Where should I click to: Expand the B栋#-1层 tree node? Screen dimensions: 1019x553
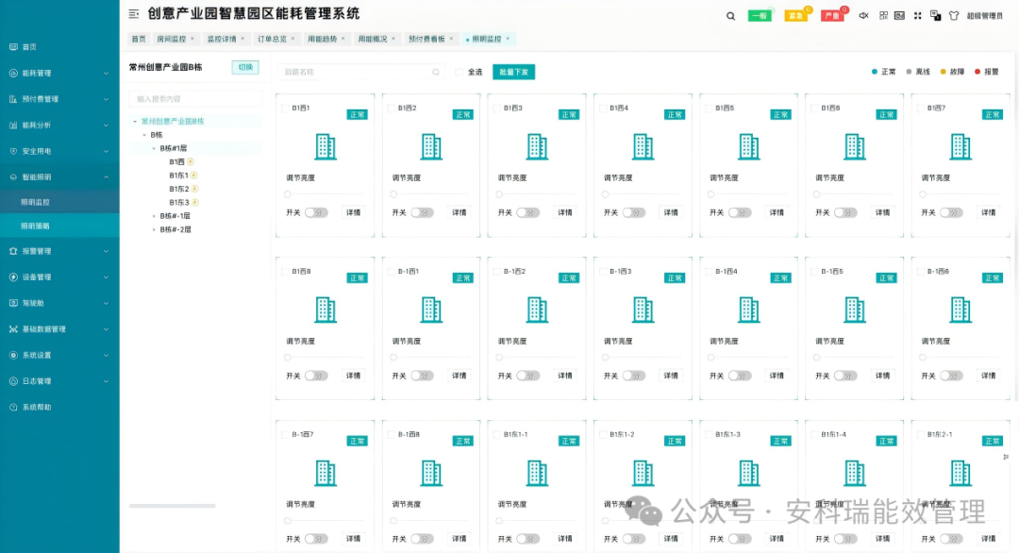154,216
